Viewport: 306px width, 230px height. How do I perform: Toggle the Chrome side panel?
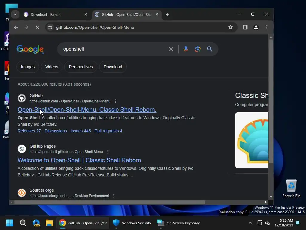(245, 27)
